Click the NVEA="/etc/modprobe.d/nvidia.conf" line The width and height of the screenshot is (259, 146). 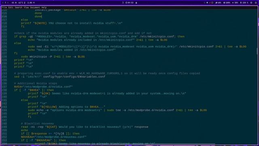pyautogui.click(x=43, y=87)
